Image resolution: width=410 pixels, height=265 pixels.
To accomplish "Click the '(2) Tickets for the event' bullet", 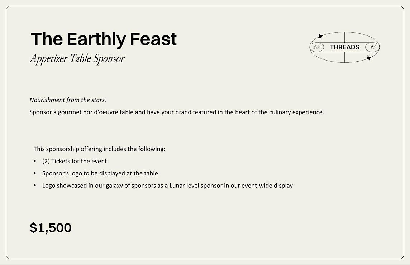I will point(75,161).
